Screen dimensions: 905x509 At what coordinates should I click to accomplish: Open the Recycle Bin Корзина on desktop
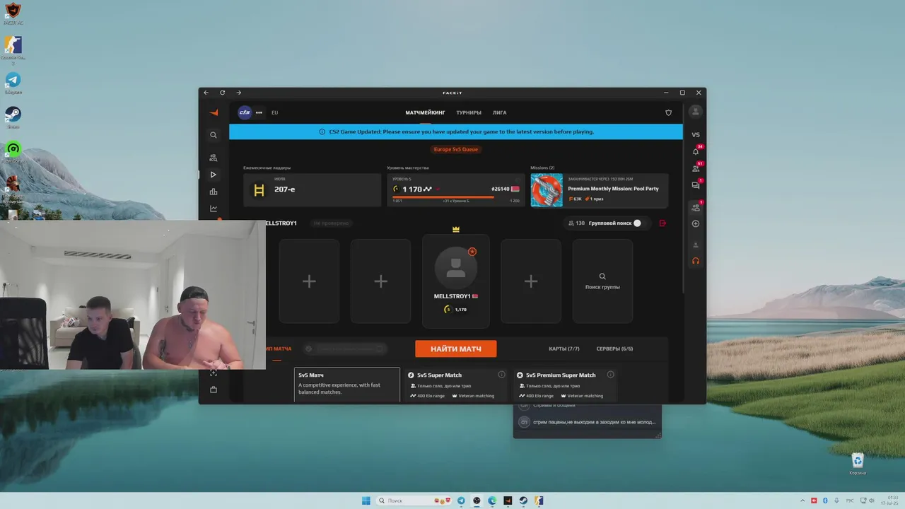[858, 464]
